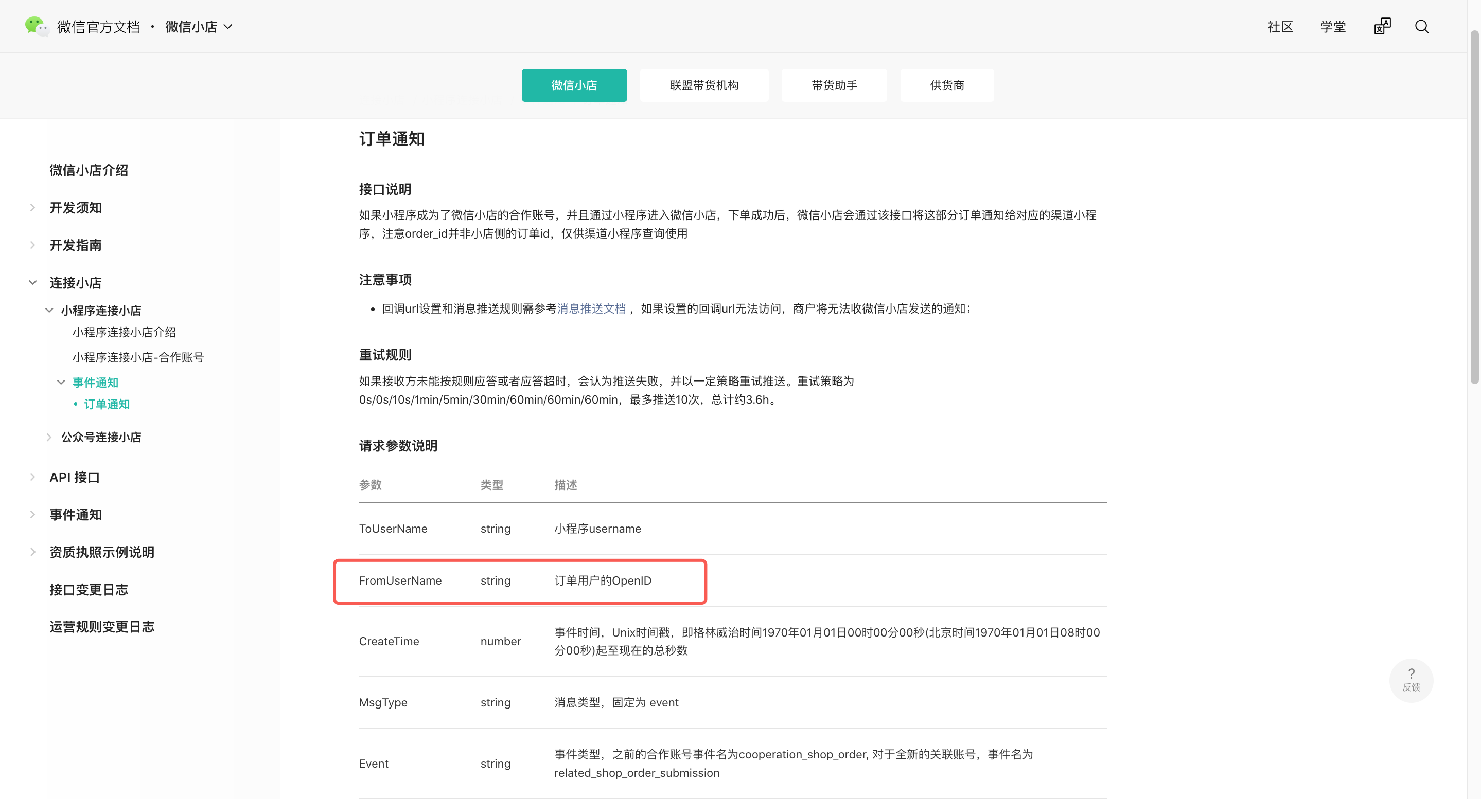Open the 消息推送文档 link
Viewport: 1481px width, 799px height.
pos(591,308)
